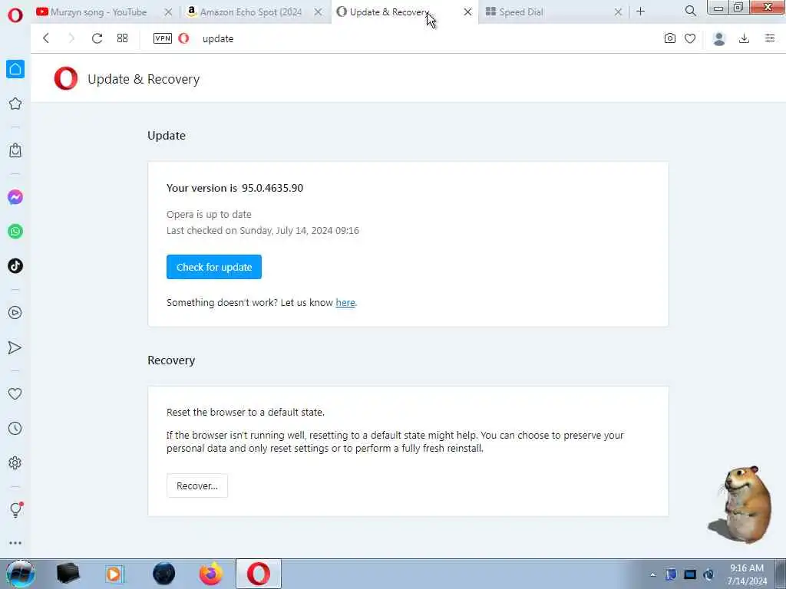
Task: Open a new tab with plus
Action: coord(641,11)
